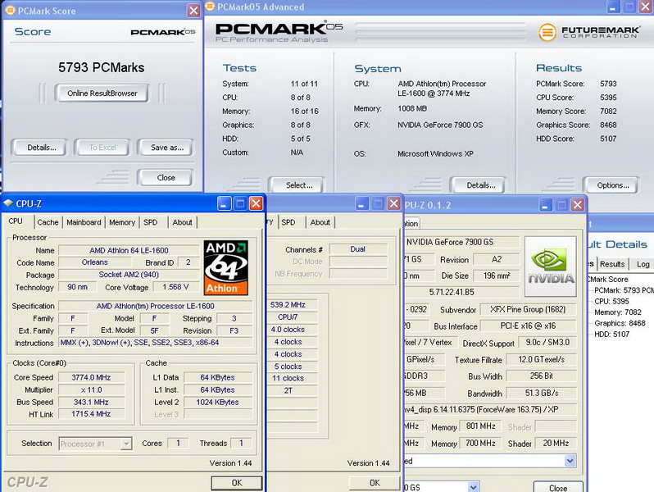Click Core Voltage value 1.568 V
This screenshot has width=654, height=492.
pos(175,287)
